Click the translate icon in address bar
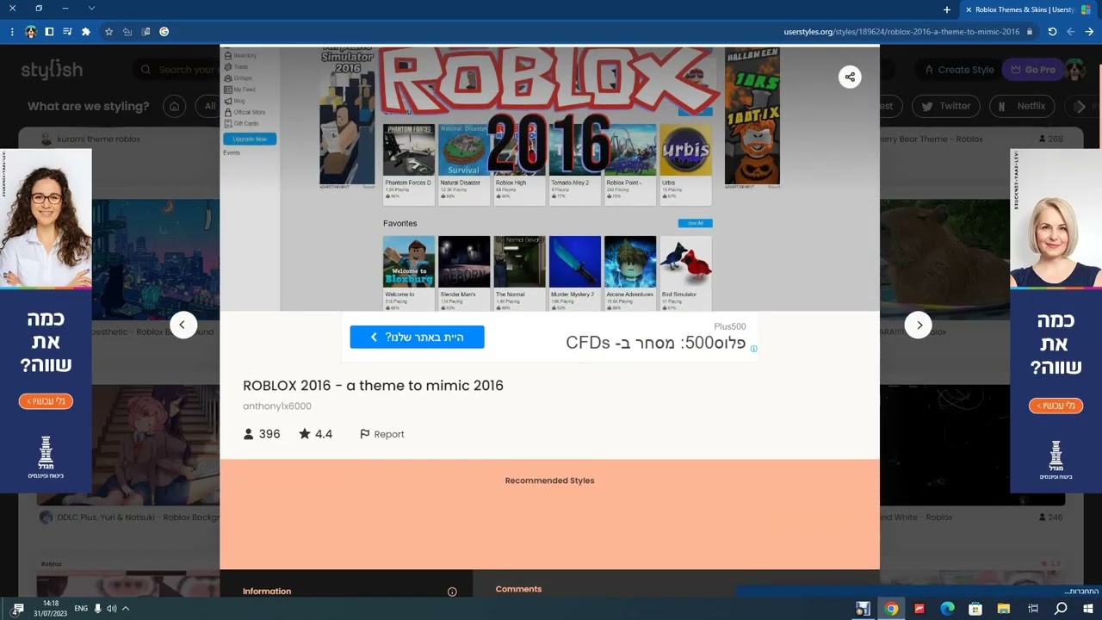1102x620 pixels. pos(145,32)
